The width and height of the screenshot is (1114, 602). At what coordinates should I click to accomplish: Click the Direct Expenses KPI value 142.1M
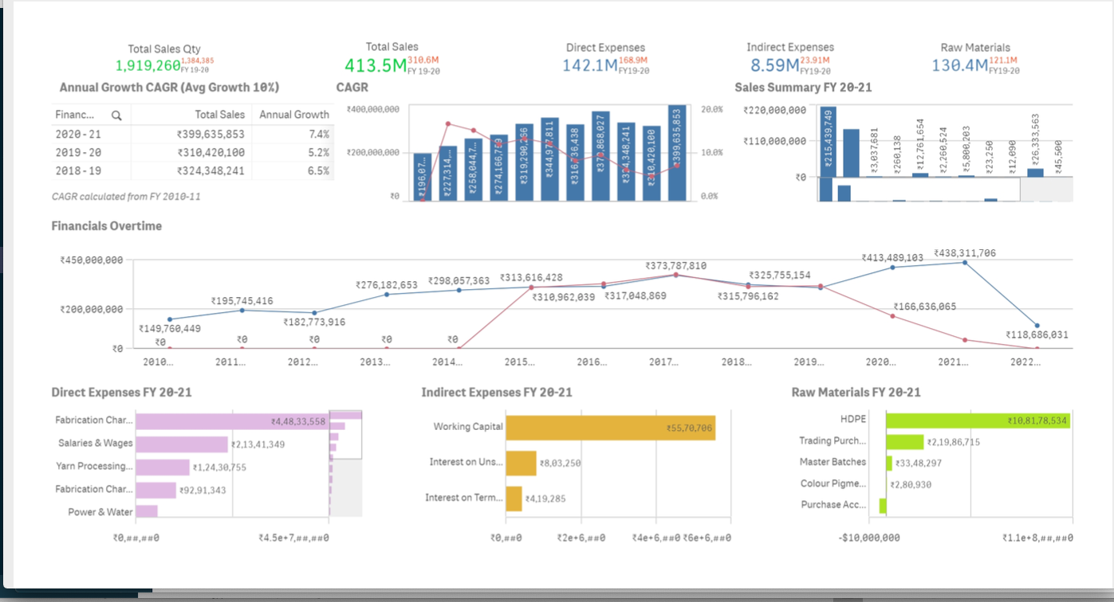point(590,65)
